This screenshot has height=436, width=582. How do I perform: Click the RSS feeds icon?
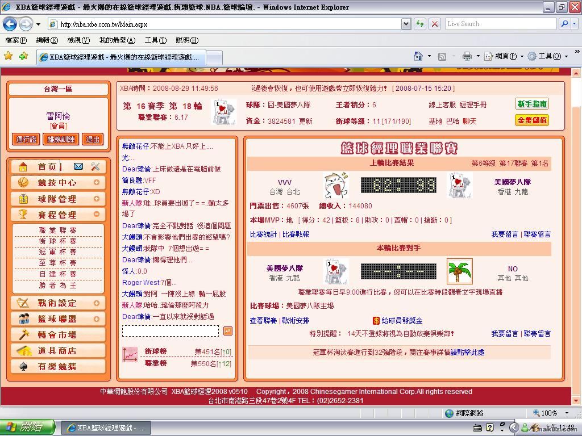pyautogui.click(x=442, y=56)
